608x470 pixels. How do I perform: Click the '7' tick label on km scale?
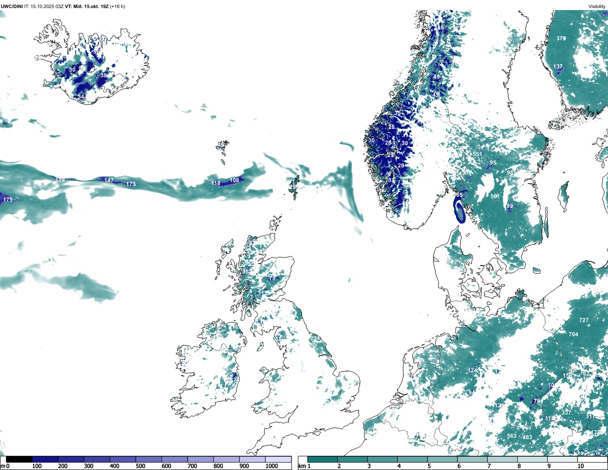(489, 466)
